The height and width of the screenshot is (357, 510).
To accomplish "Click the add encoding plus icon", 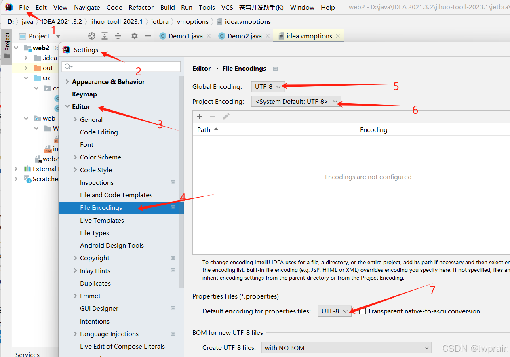I will pos(200,117).
